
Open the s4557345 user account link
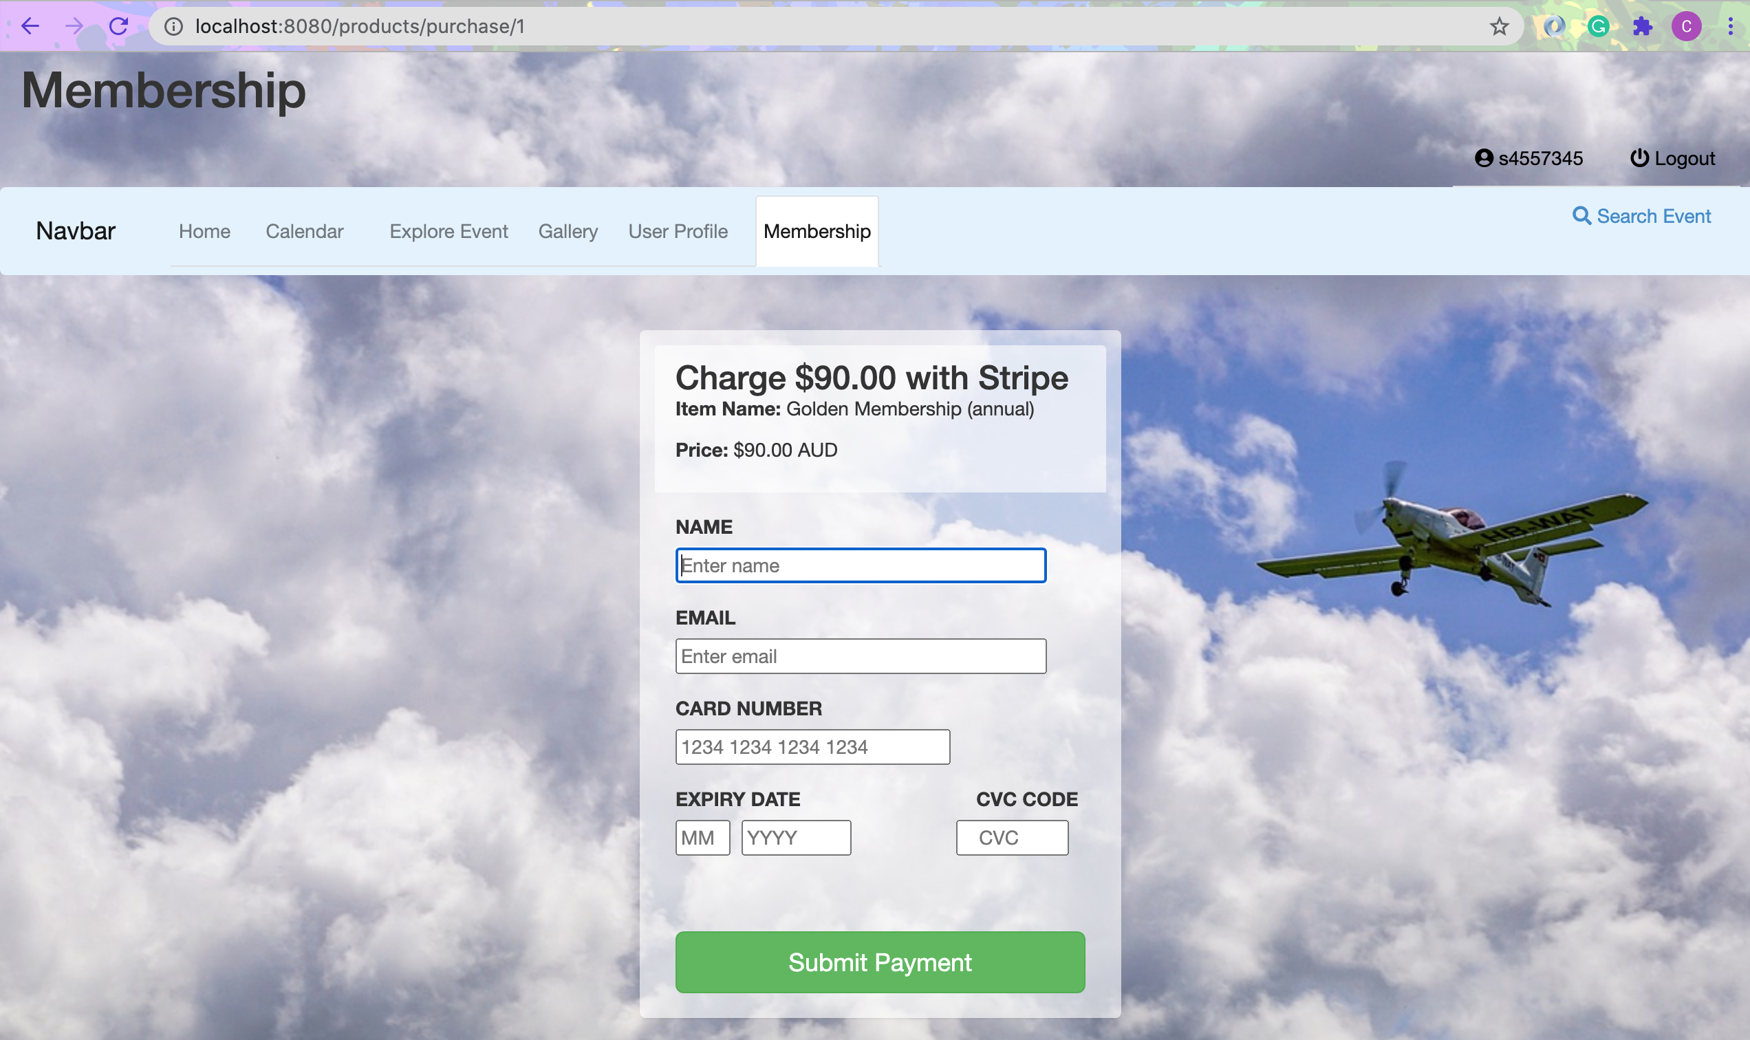pos(1528,158)
